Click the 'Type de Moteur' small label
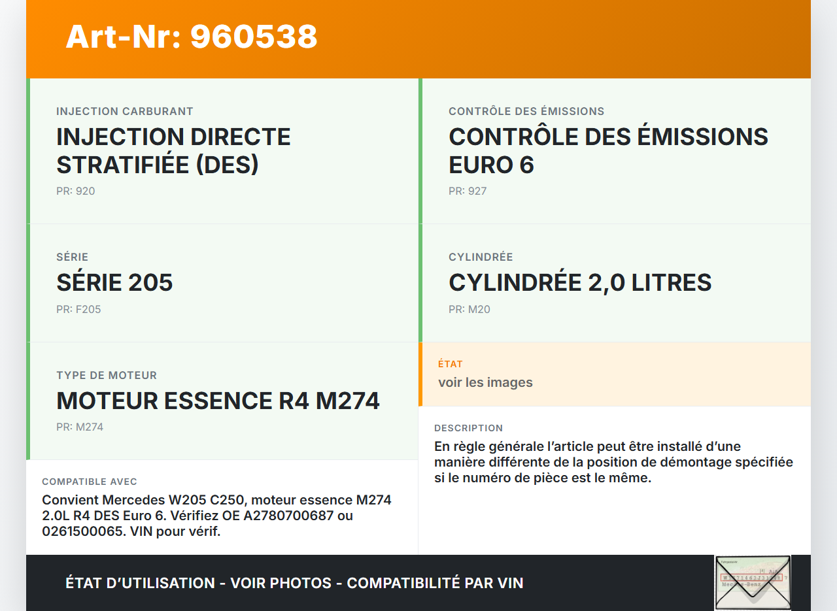 pos(107,376)
